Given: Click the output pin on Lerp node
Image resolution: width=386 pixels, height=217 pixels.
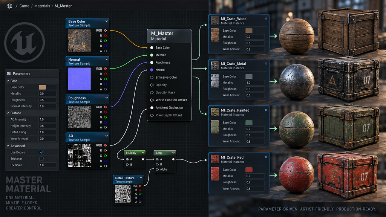Looking at the screenshot, I should [x=173, y=159].
